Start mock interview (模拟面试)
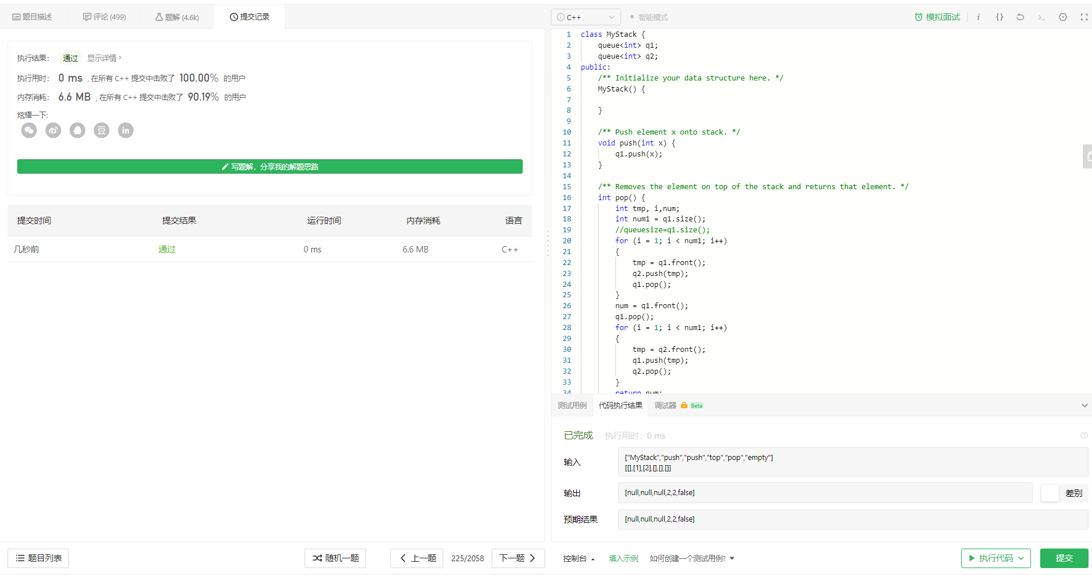Viewport: 1092px width, 575px height. pyautogui.click(x=937, y=17)
